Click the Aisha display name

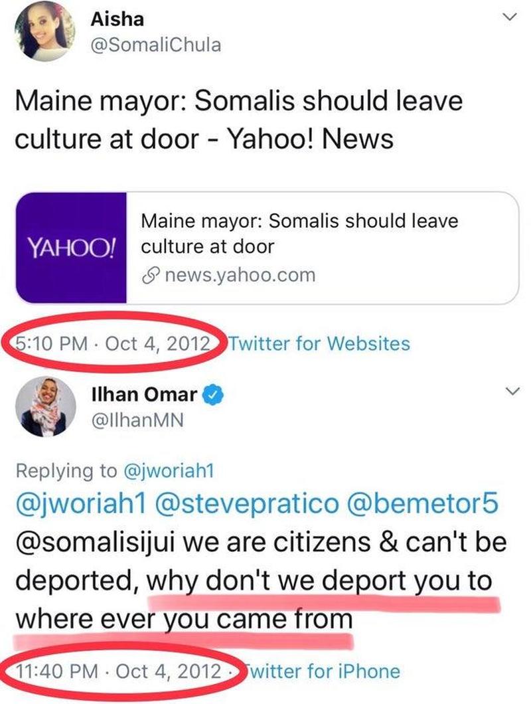pyautogui.click(x=117, y=20)
